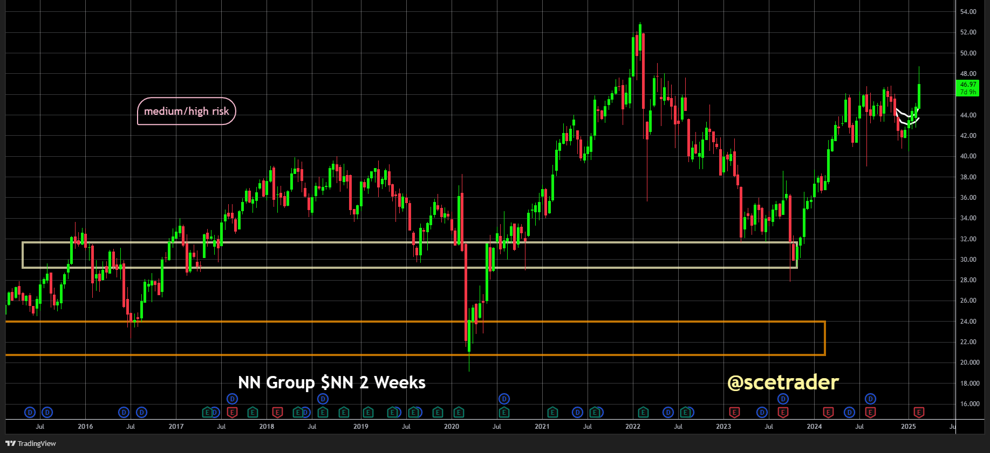Select the NN Group $NN 2 Weeks text
This screenshot has width=990, height=453.
(332, 382)
